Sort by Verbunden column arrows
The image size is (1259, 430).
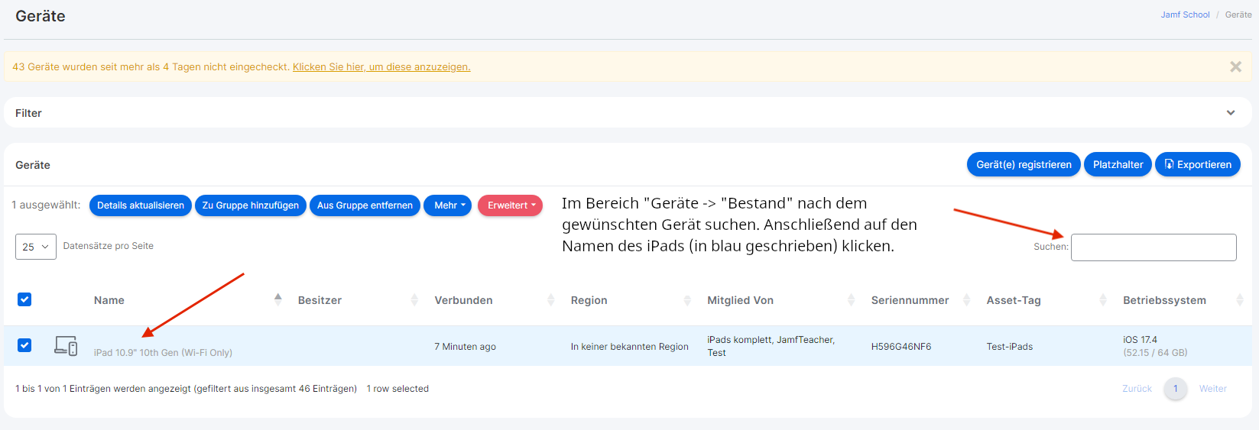pyautogui.click(x=550, y=300)
